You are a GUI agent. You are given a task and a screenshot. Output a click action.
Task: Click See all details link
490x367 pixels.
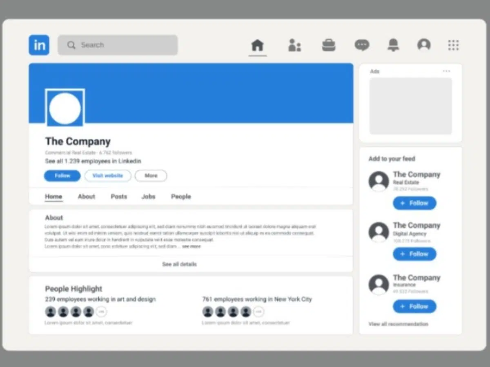click(x=179, y=264)
